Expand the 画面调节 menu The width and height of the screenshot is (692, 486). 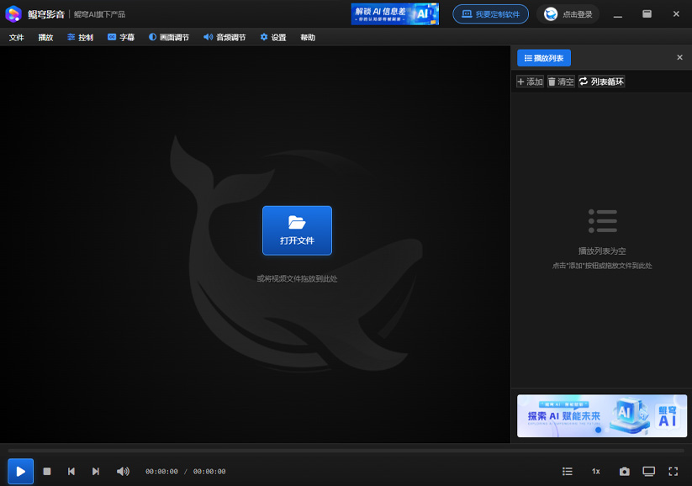pos(169,38)
